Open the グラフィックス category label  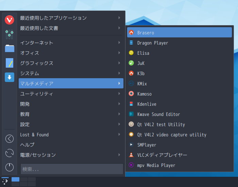(x=37, y=63)
